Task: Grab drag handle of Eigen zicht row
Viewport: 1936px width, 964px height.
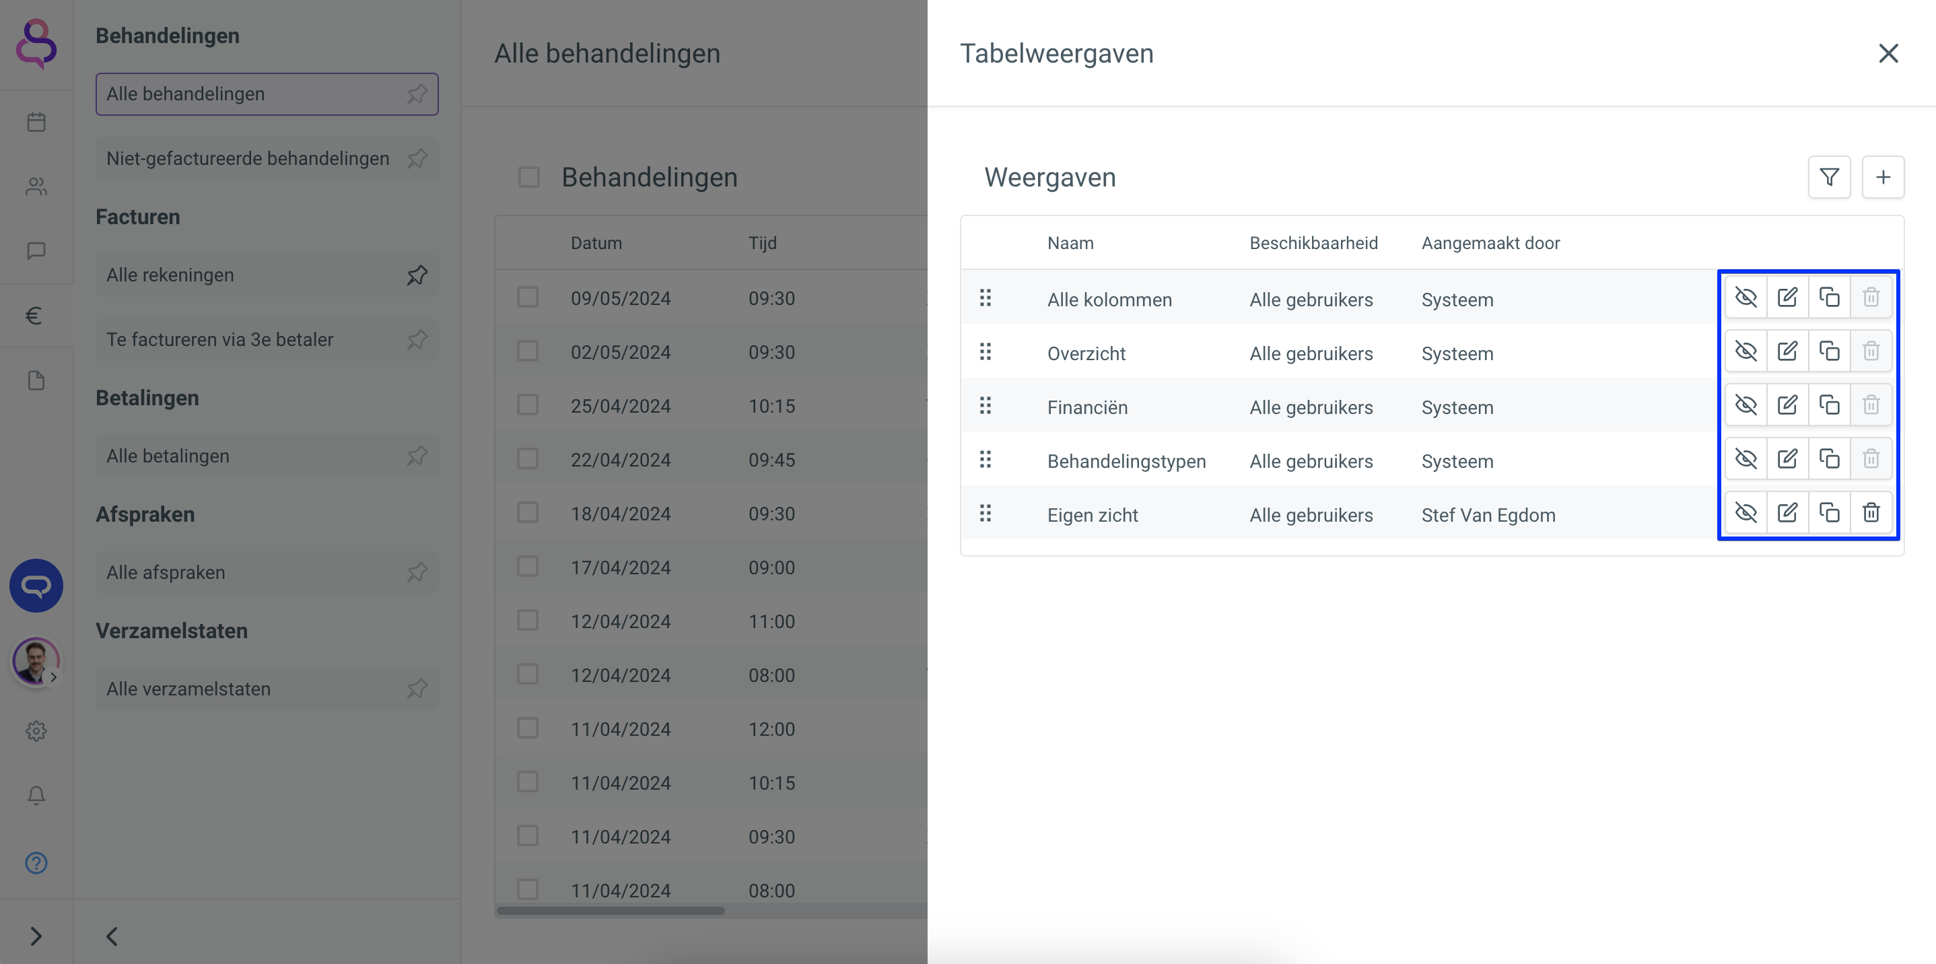Action: pyautogui.click(x=986, y=513)
